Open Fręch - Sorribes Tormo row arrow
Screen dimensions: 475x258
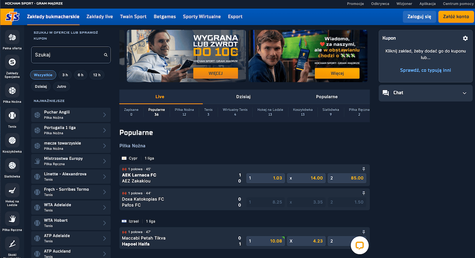(105, 192)
